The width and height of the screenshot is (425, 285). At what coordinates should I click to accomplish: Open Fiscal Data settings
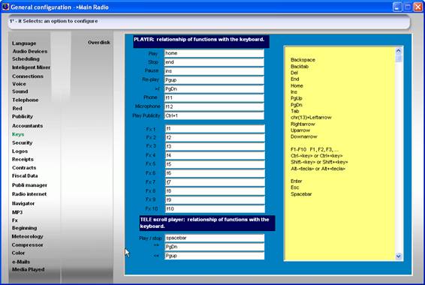coord(25,176)
